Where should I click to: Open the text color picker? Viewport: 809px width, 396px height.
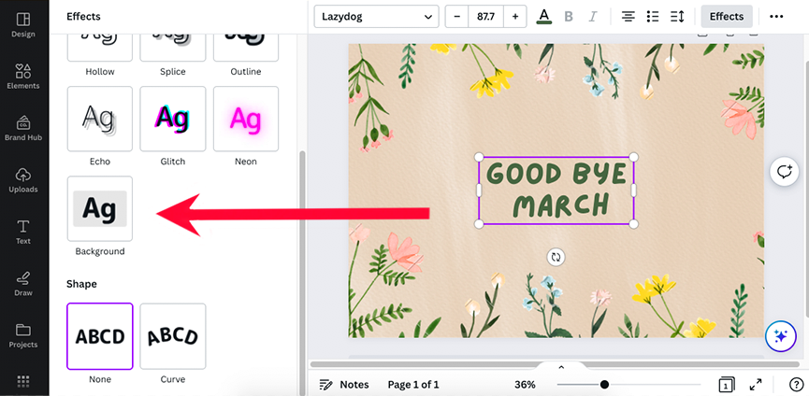(543, 17)
